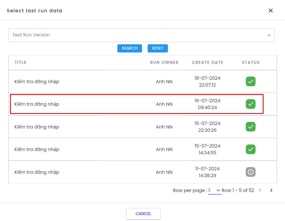
Task: Open the Test Run Version dropdown
Action: pyautogui.click(x=141, y=35)
